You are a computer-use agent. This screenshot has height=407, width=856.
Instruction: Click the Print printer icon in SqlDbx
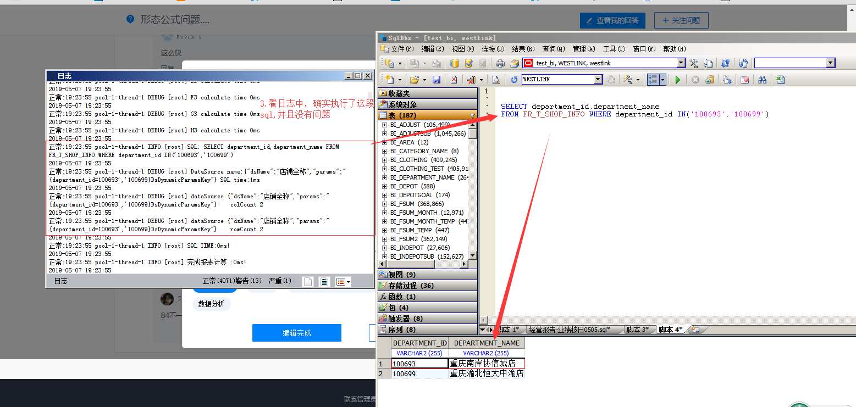pos(500,63)
